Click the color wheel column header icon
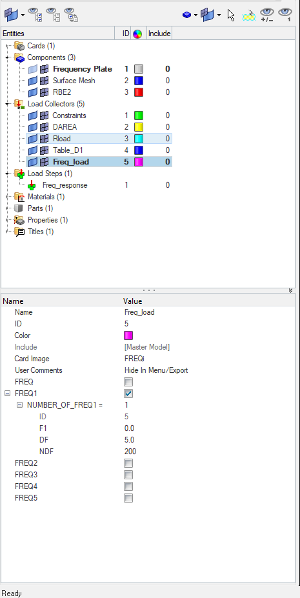The height and width of the screenshot is (598, 300). pyautogui.click(x=137, y=34)
